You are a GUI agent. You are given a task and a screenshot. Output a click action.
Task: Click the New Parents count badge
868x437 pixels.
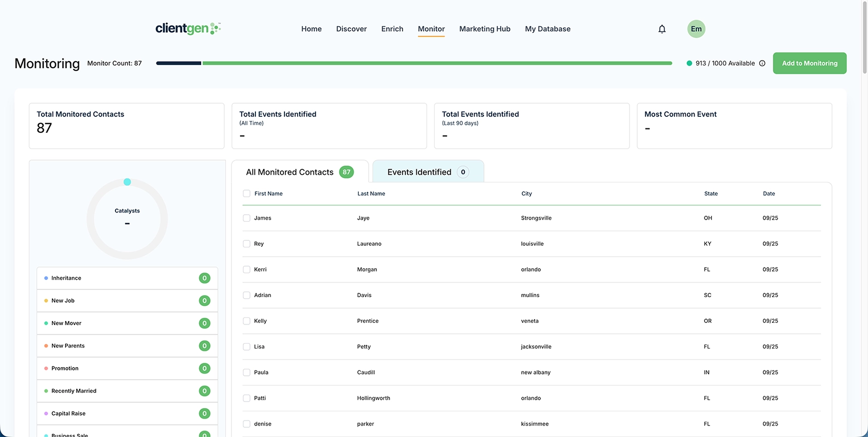point(205,346)
